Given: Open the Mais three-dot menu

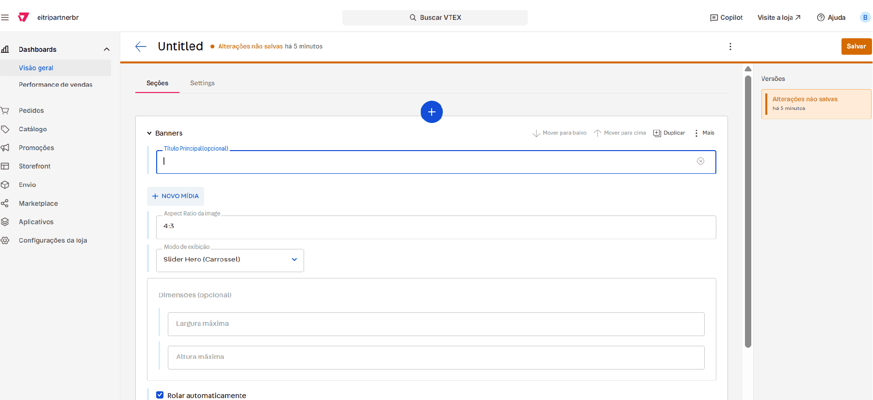Looking at the screenshot, I should pyautogui.click(x=696, y=133).
